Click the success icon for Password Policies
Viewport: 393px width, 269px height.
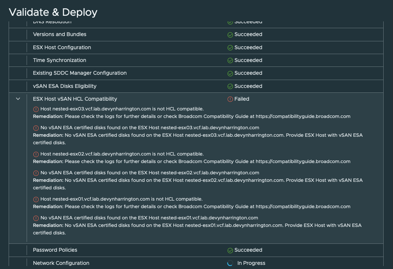click(x=230, y=251)
